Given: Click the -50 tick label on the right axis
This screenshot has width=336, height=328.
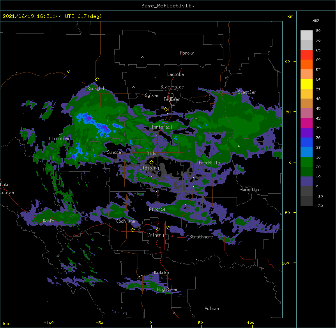Looking at the screenshot, I should (286, 213).
